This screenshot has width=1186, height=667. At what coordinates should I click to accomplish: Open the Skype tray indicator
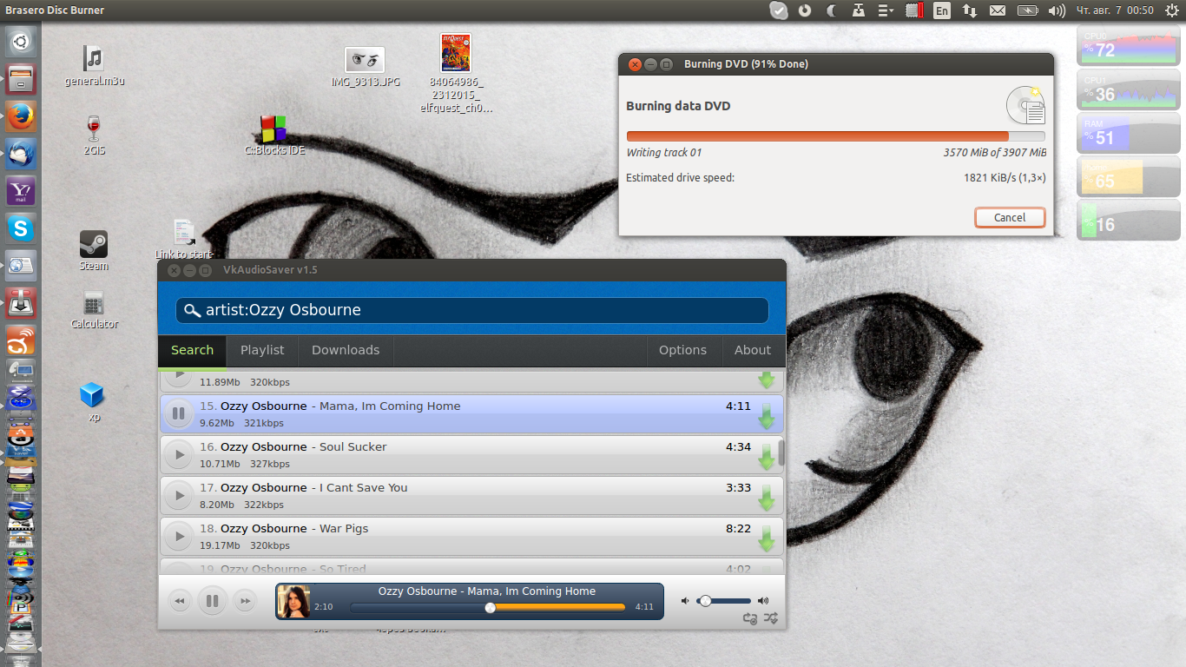click(x=779, y=10)
